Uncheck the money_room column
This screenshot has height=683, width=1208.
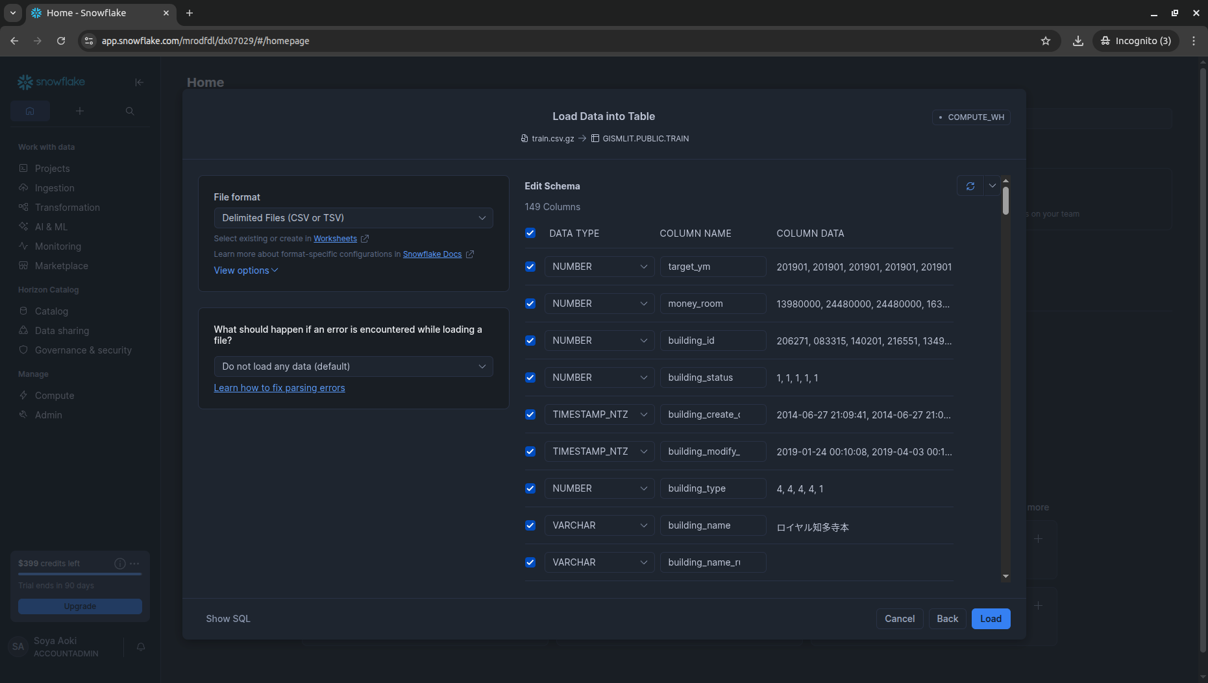(530, 304)
